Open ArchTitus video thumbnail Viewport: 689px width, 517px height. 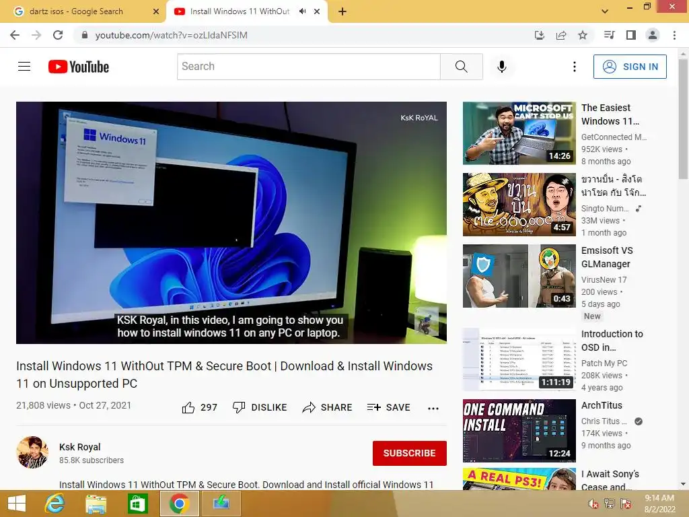(x=519, y=431)
